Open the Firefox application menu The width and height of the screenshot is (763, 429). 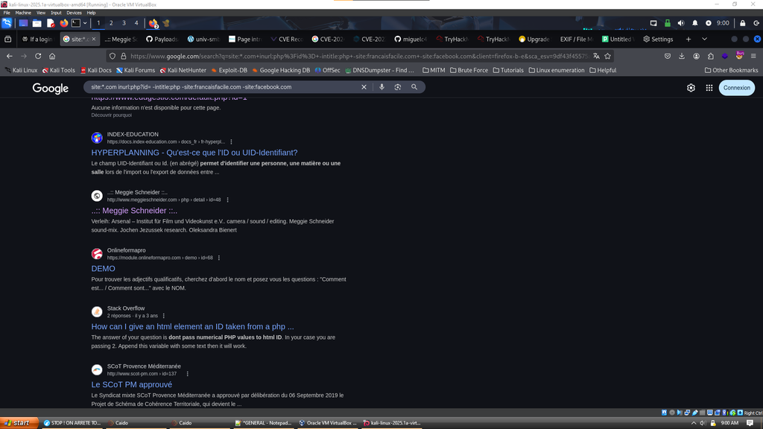754,56
